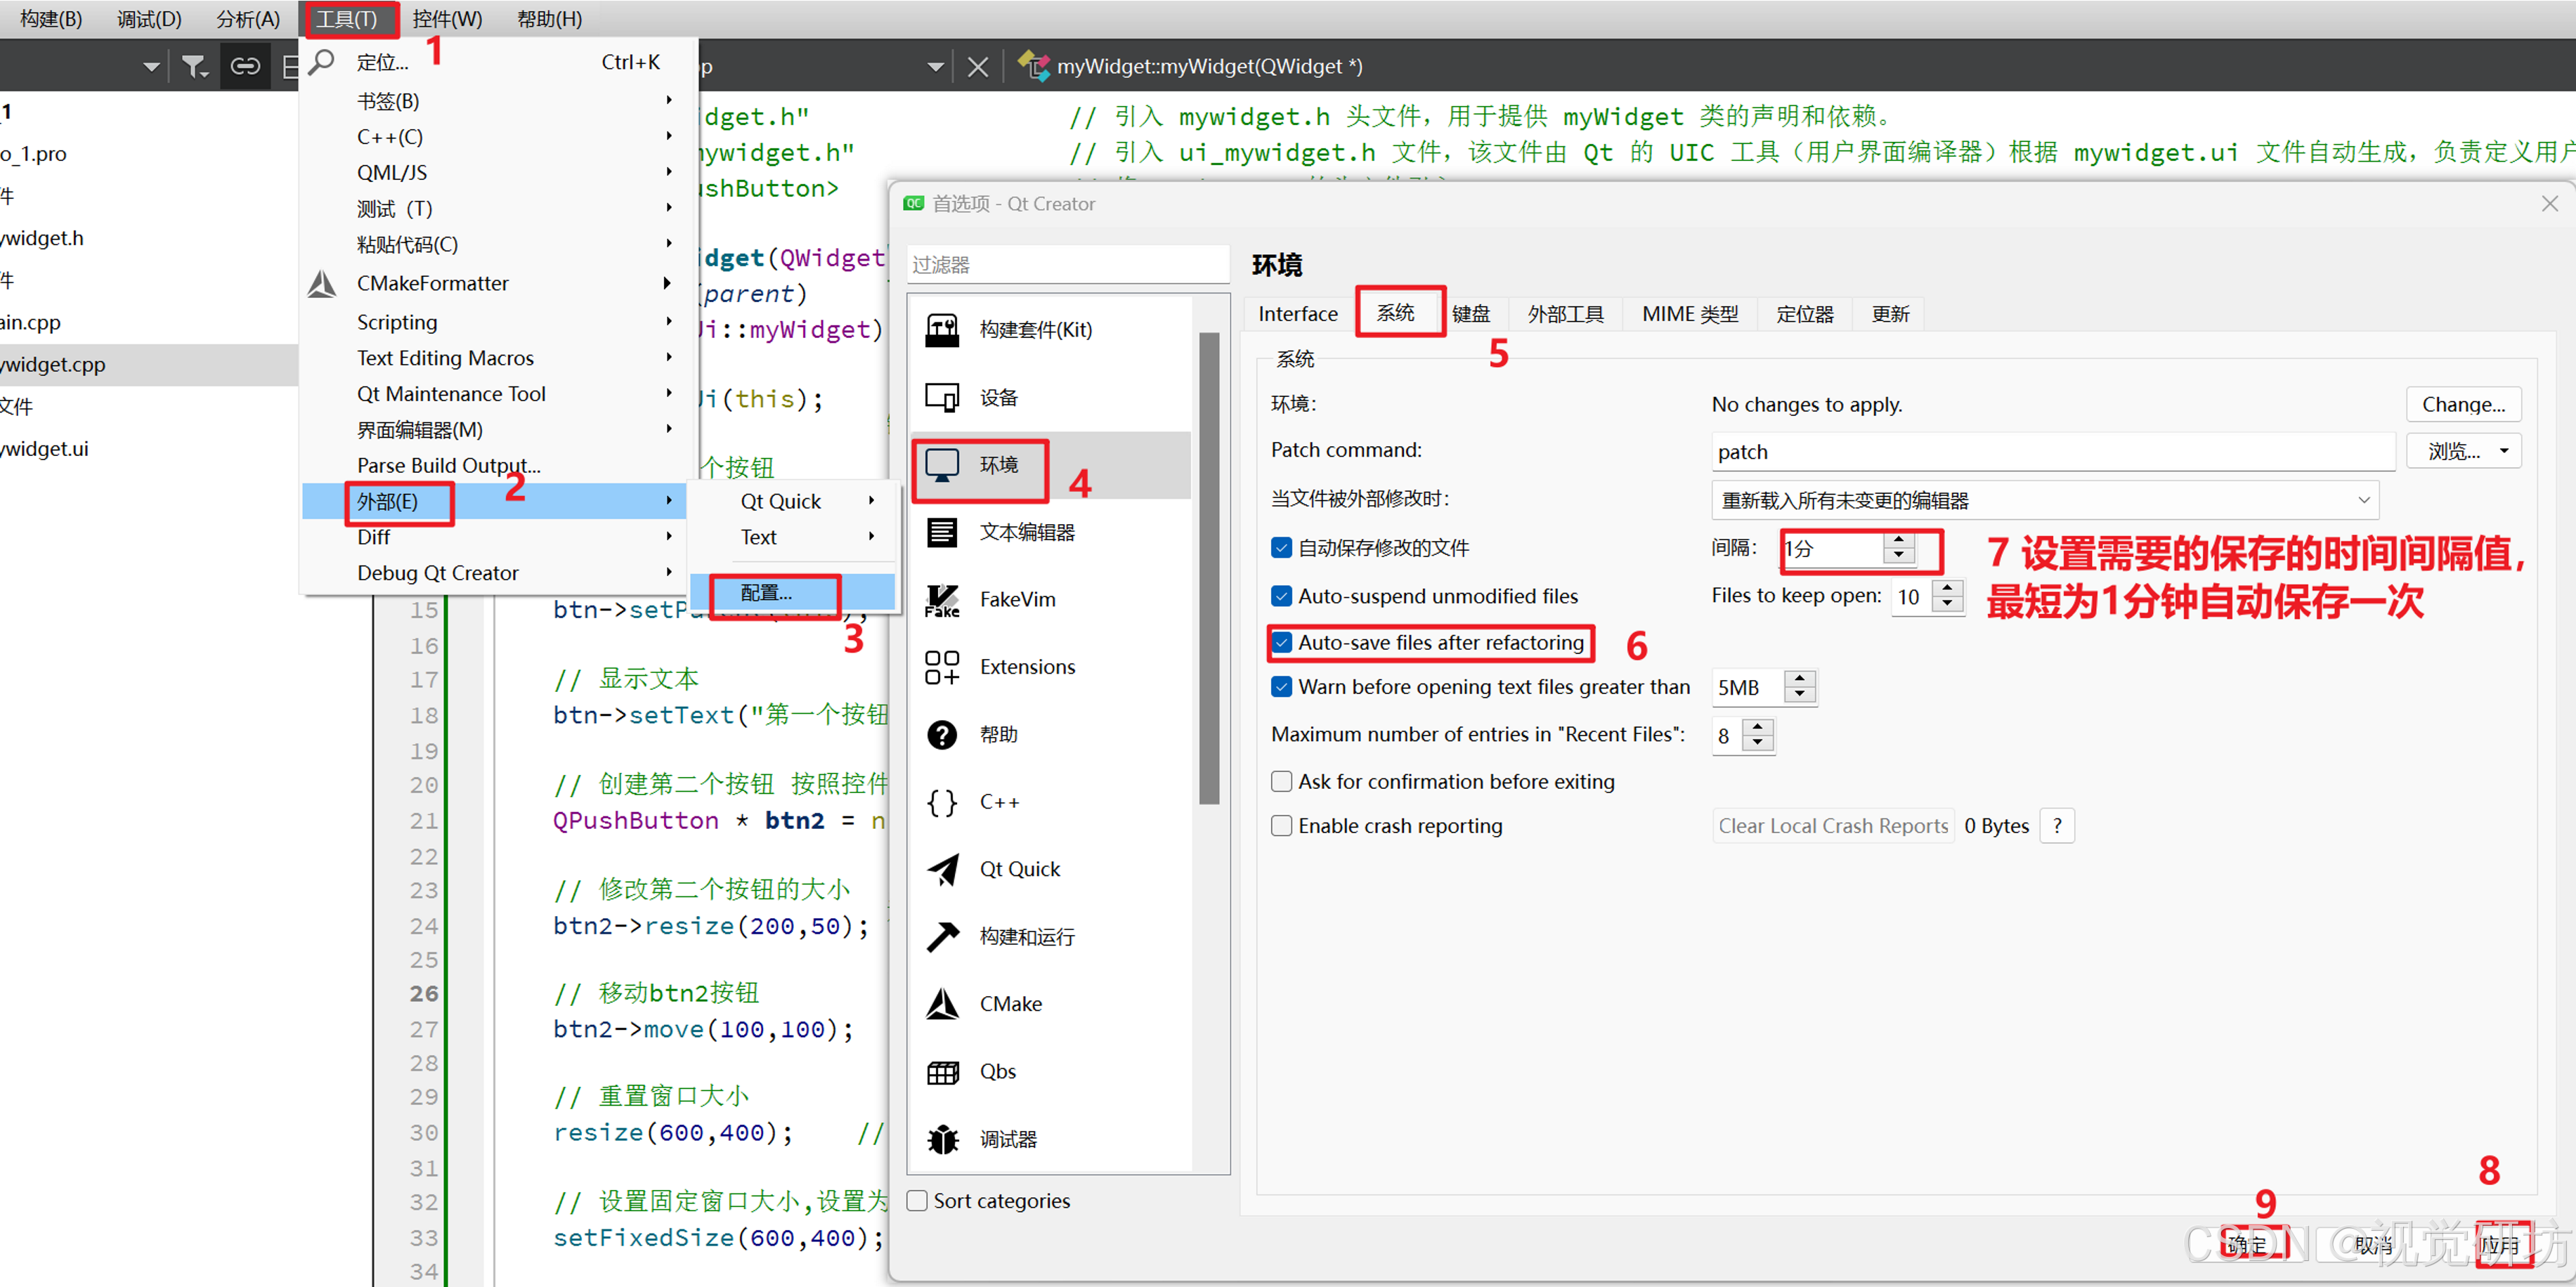The height and width of the screenshot is (1287, 2576).
Task: Check the Sort categories checkbox
Action: tap(916, 1200)
